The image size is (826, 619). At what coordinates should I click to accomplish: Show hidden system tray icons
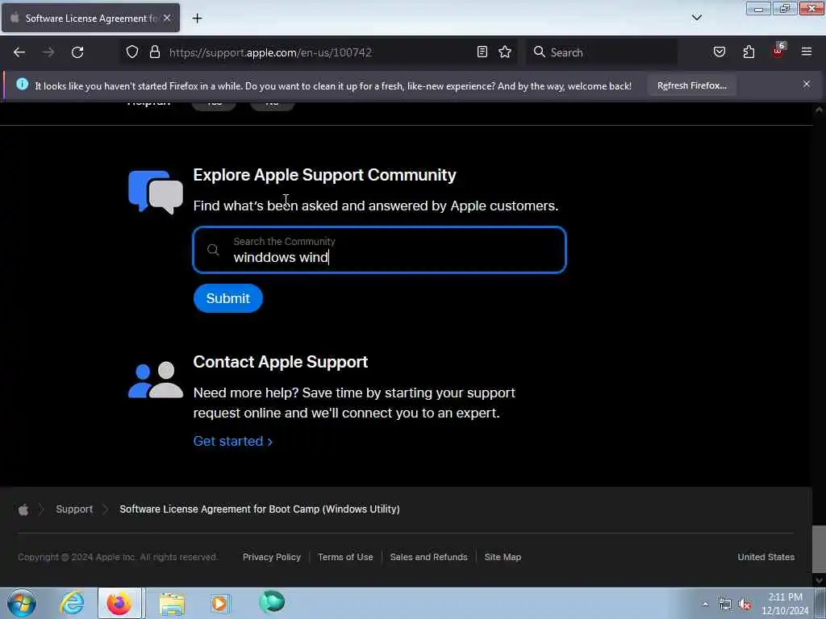705,604
